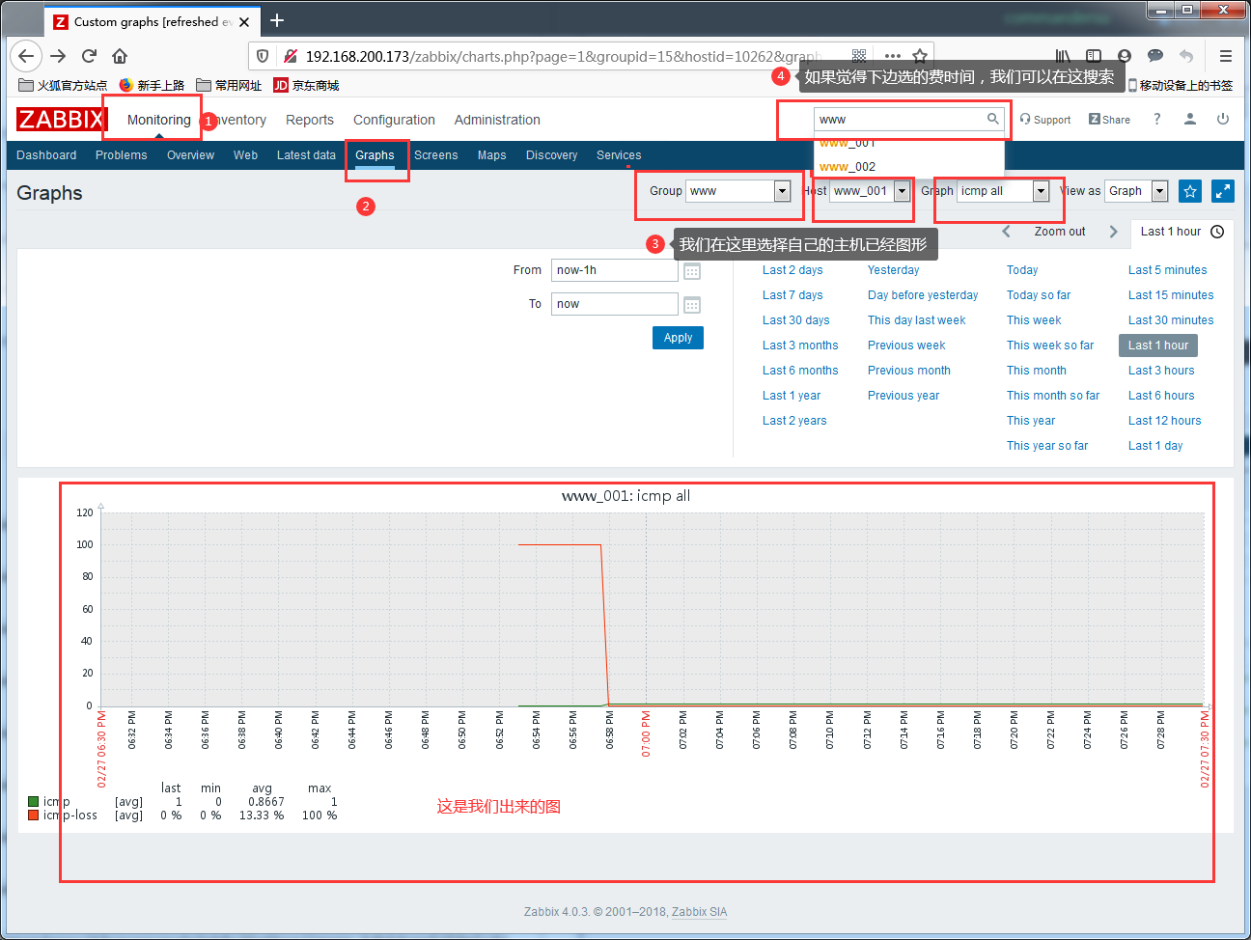This screenshot has height=940, width=1251.
Task: Click Zabbix SIA footer link
Action: pos(699,912)
